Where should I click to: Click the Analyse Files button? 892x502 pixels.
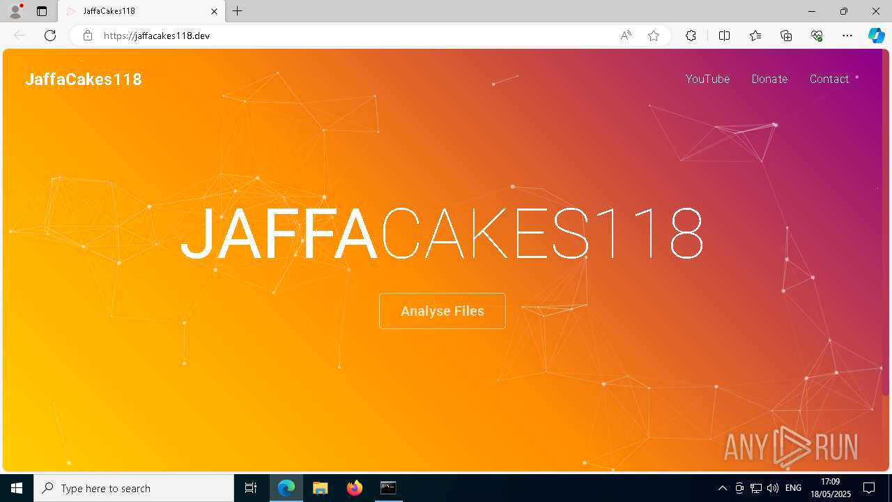[443, 311]
